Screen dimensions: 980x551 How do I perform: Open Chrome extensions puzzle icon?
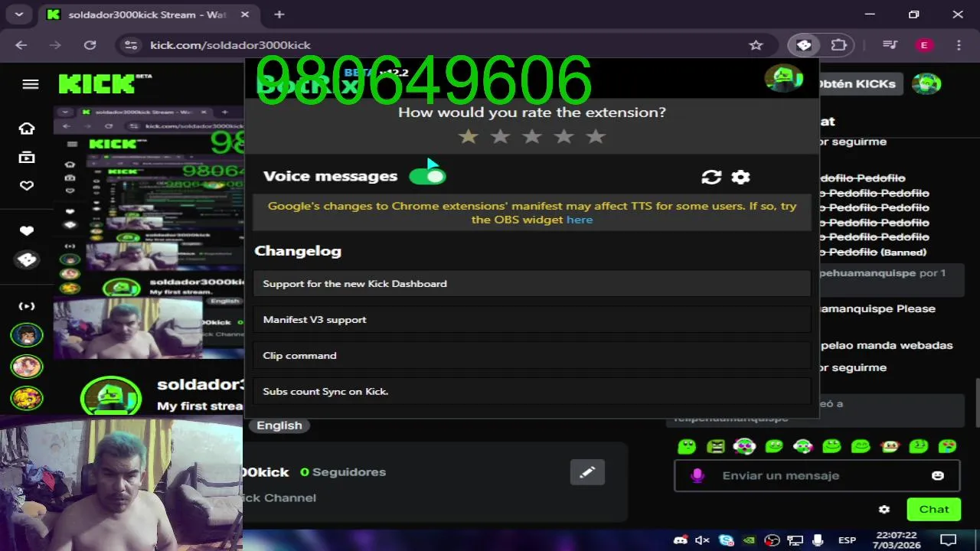pos(839,45)
